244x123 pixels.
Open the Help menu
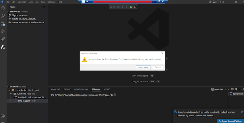coord(60,2)
